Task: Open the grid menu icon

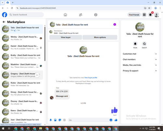Action: [x=144, y=15]
